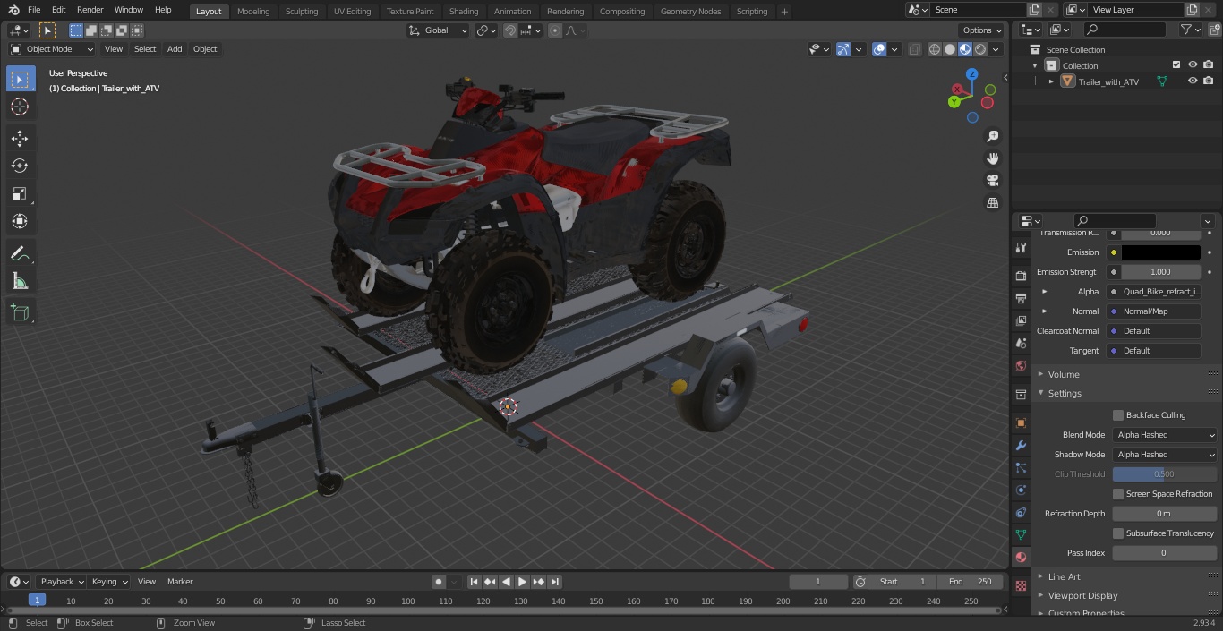Viewport: 1223px width, 631px height.
Task: Jump to the animation end frame
Action: [x=555, y=582]
